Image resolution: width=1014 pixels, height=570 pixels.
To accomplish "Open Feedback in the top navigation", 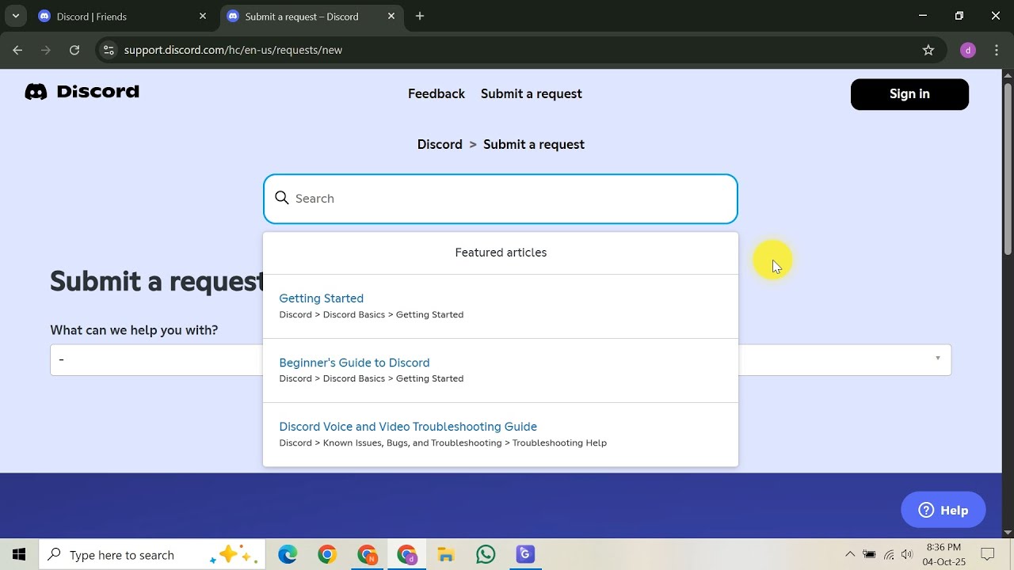I will coord(436,93).
